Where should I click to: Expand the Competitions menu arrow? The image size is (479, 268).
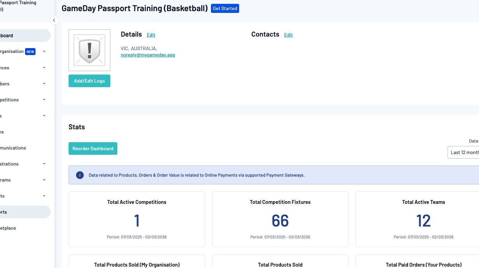click(x=44, y=100)
